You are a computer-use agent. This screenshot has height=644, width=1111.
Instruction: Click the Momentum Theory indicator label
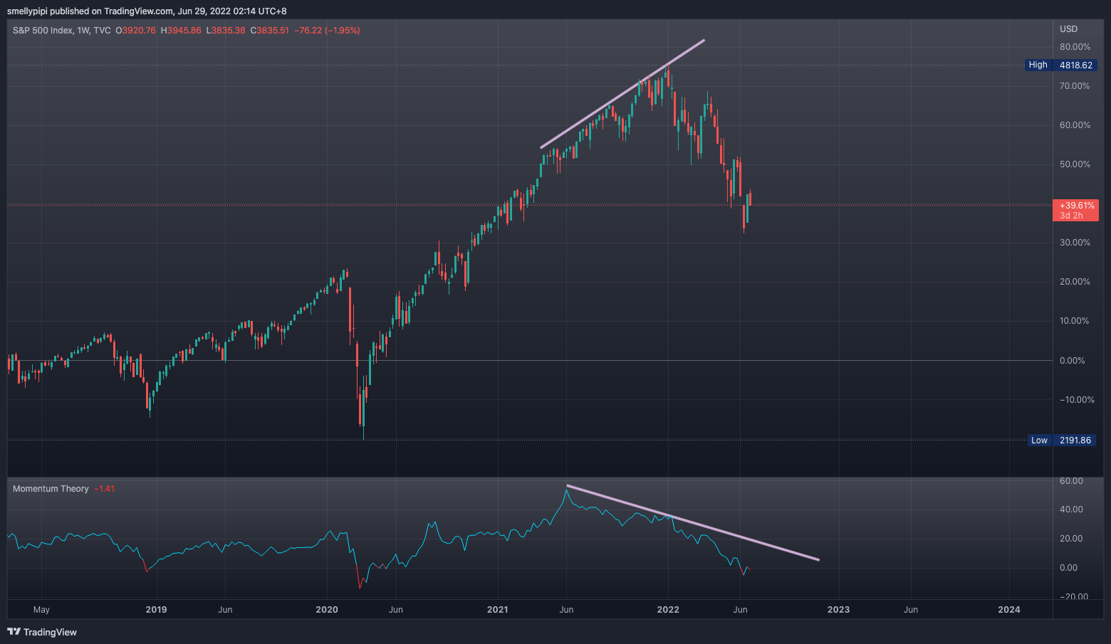click(x=51, y=489)
